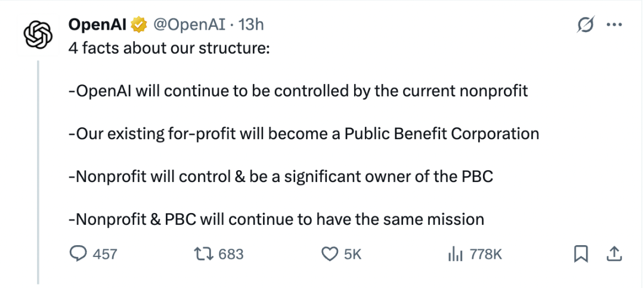The height and width of the screenshot is (288, 644).
Task: Click the vertical thread connector line
Action: pos(38,172)
